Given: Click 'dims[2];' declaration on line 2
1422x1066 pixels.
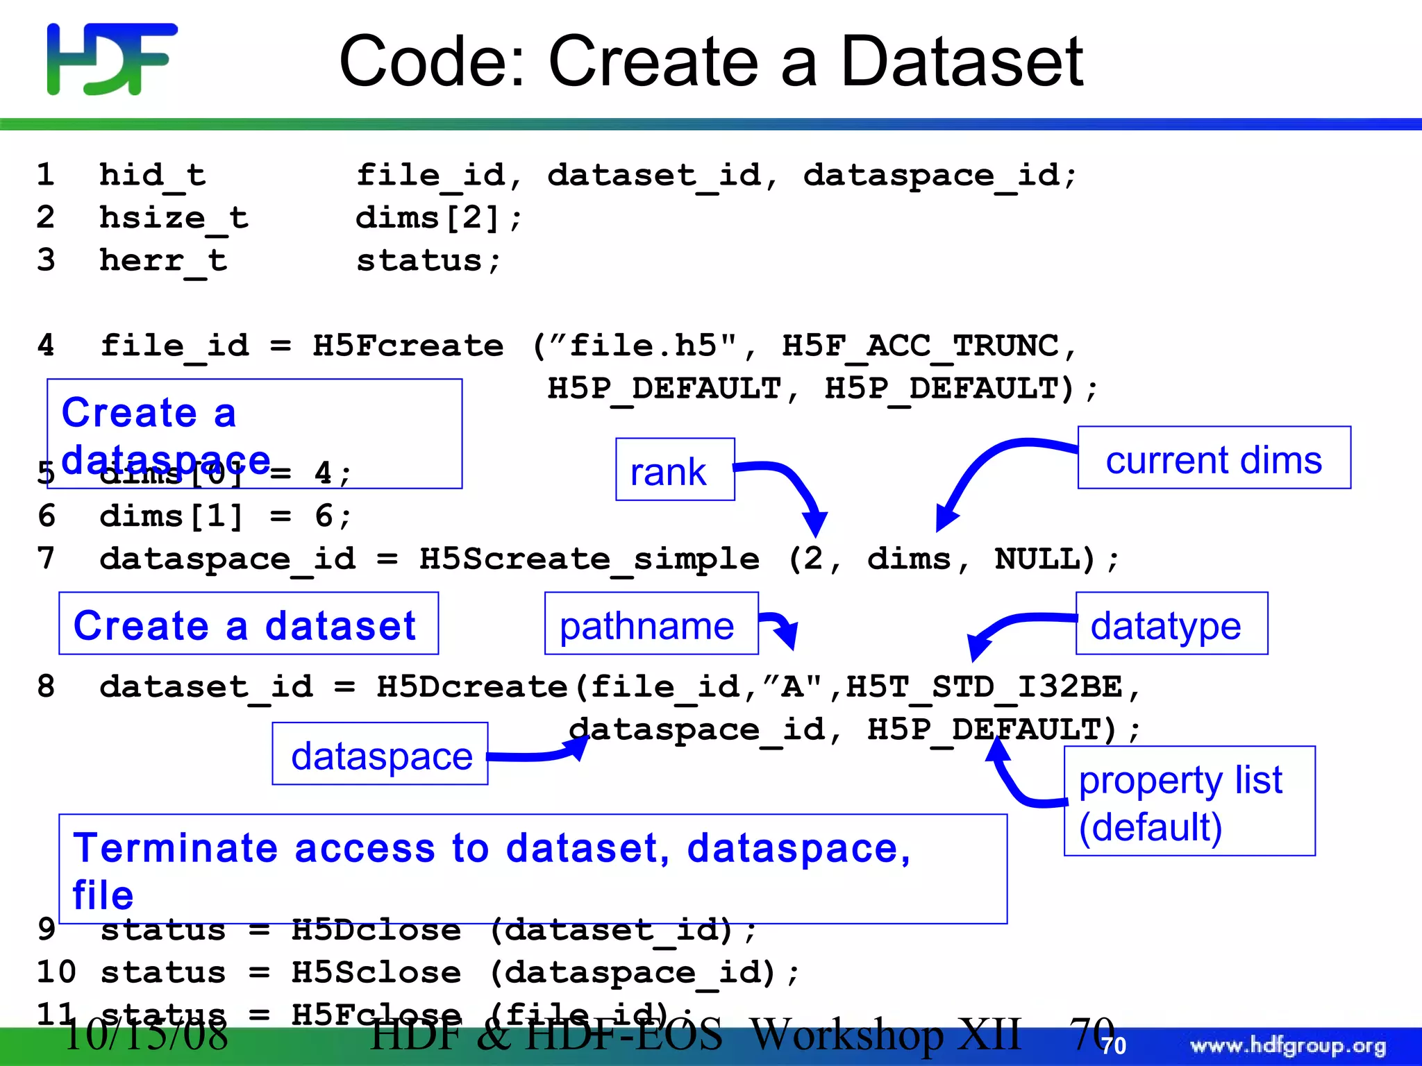Looking at the screenshot, I should click(439, 219).
